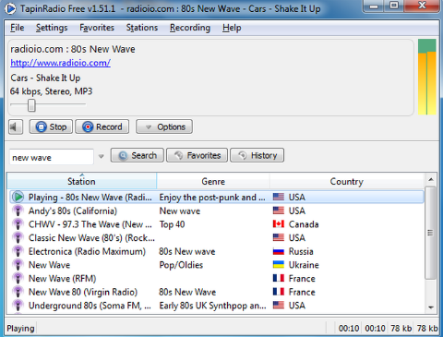443x337 pixels.
Task: Sort list by Genre column header
Action: tap(213, 181)
